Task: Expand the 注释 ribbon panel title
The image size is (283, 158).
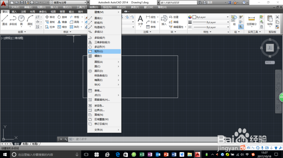Action: 147,32
